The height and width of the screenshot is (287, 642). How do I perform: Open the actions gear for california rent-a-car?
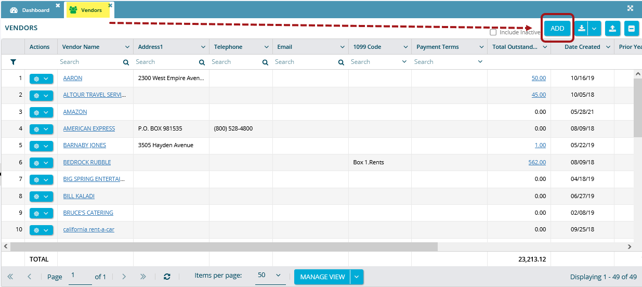click(42, 230)
